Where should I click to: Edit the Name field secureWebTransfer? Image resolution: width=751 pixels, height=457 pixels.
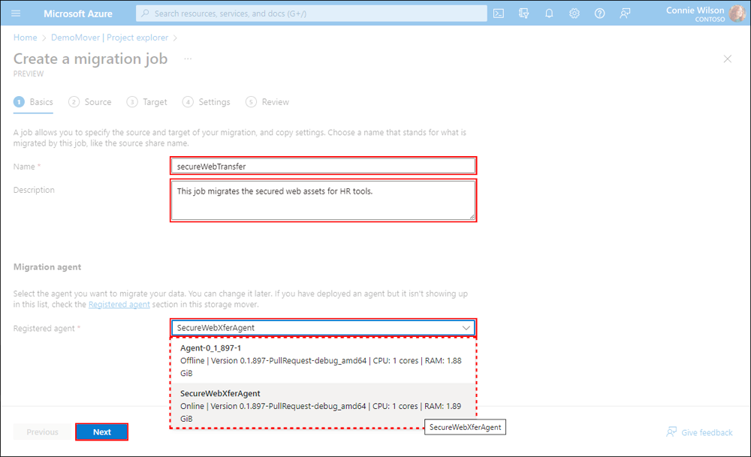(x=323, y=166)
